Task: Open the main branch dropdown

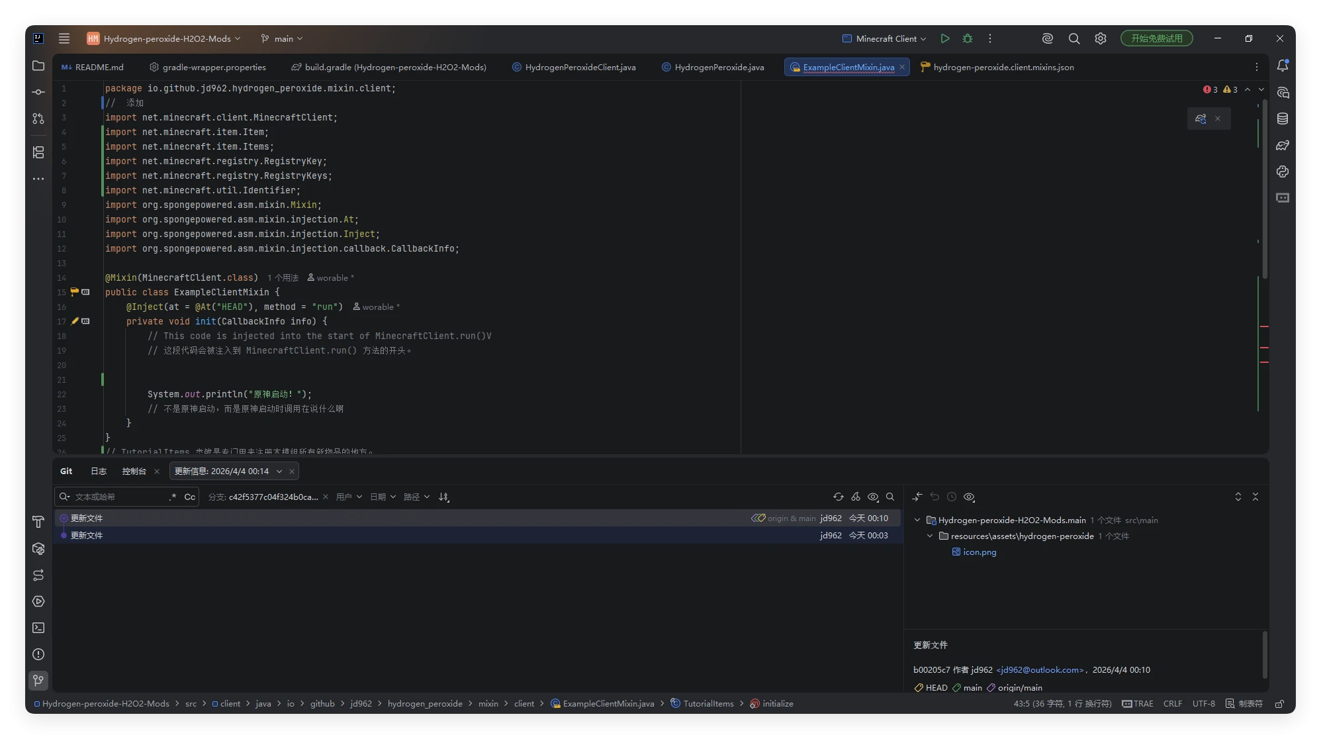Action: tap(283, 38)
